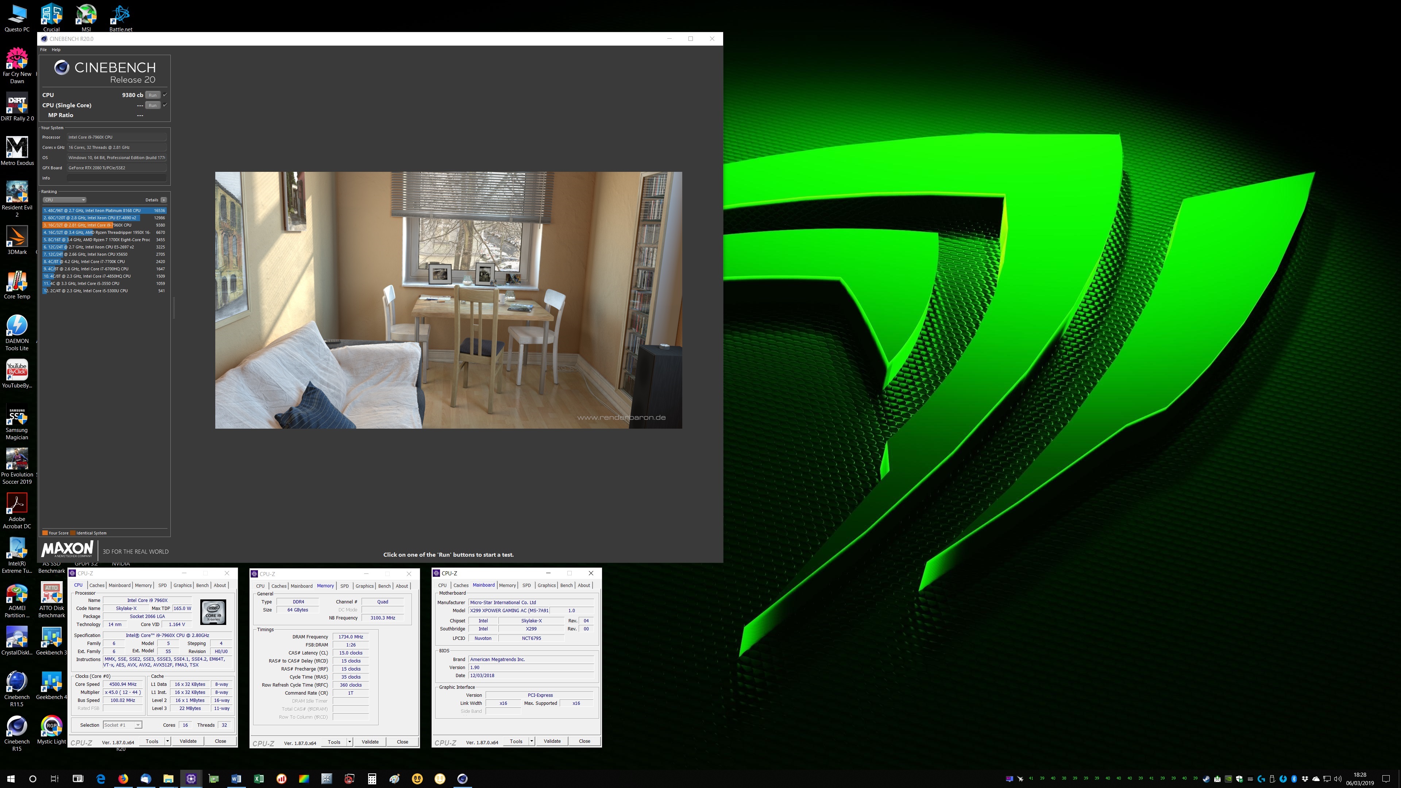Click the volume speaker tray icon

pos(1338,779)
